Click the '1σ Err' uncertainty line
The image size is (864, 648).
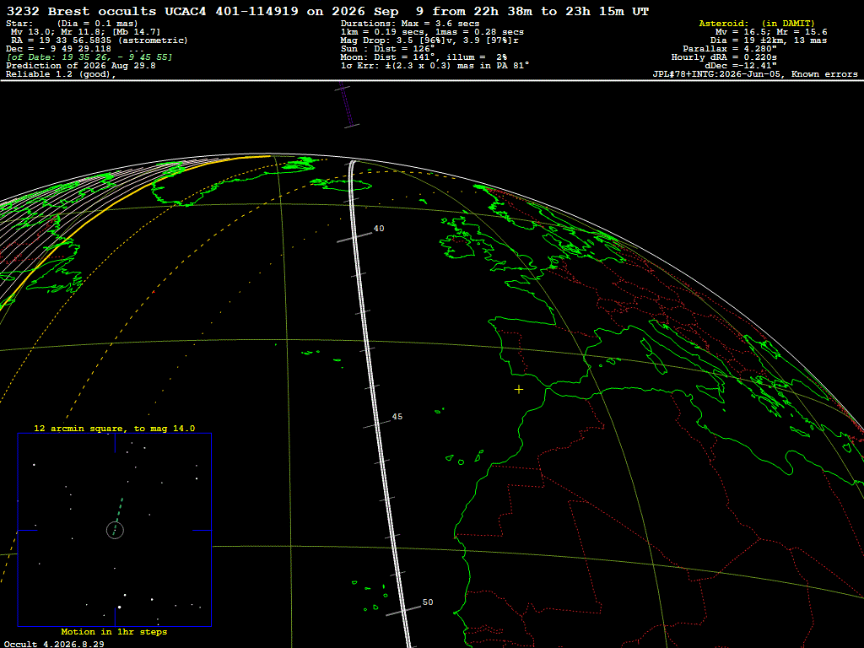[x=435, y=65]
